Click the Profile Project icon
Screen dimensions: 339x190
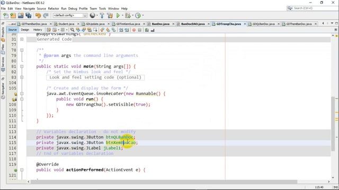coord(138,15)
